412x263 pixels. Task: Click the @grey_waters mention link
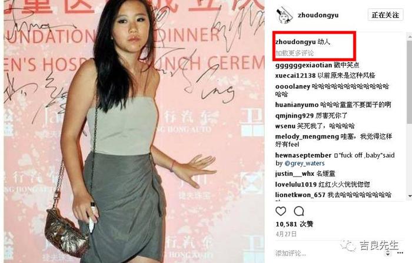click(x=304, y=163)
